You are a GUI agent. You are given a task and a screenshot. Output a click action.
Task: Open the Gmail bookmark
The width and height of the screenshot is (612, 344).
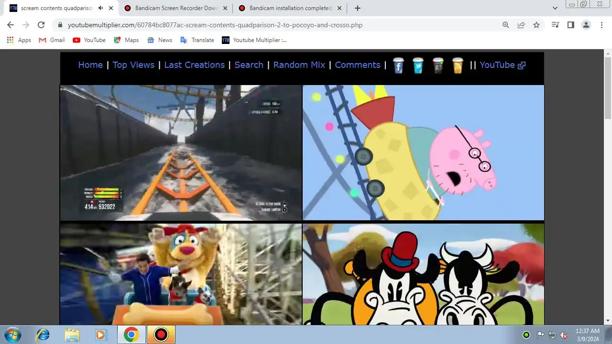click(52, 40)
